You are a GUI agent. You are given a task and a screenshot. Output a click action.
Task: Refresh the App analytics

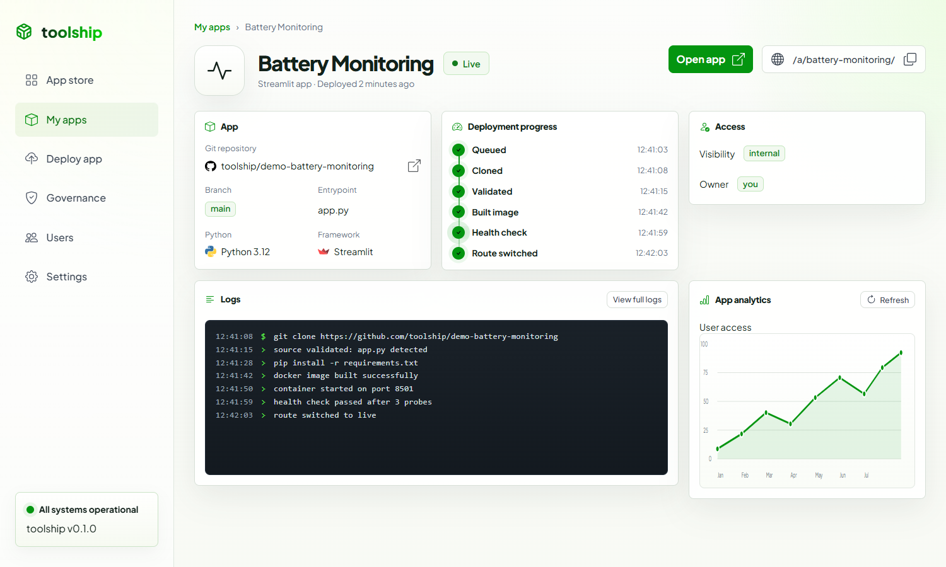pyautogui.click(x=887, y=300)
